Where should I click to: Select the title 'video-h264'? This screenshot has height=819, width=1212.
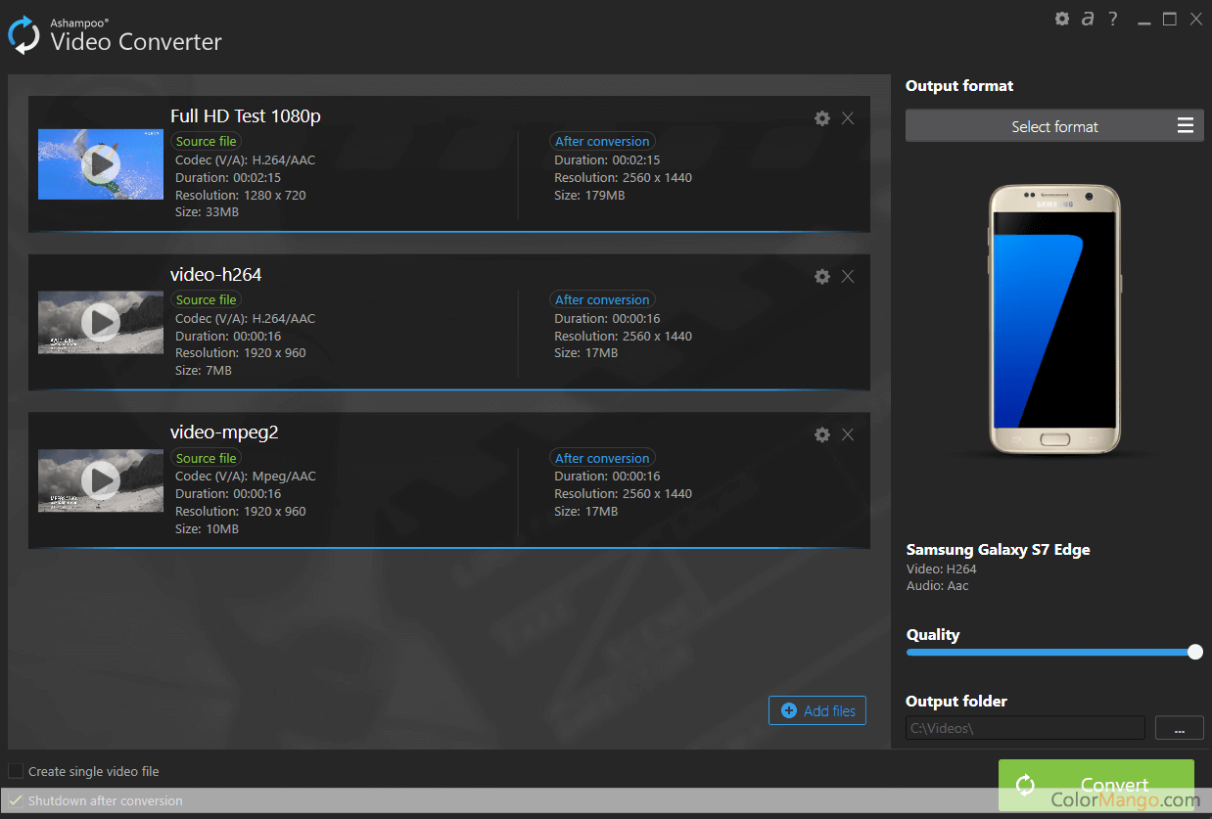[x=215, y=275]
